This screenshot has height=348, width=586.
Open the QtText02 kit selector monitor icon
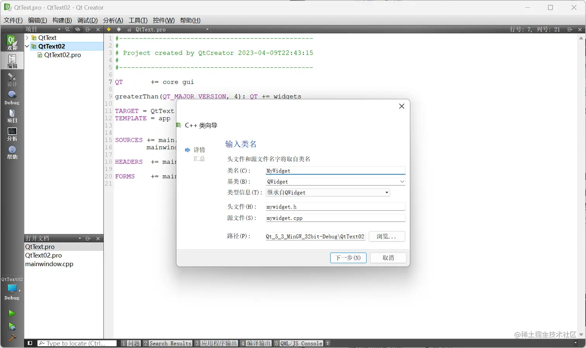(x=12, y=288)
